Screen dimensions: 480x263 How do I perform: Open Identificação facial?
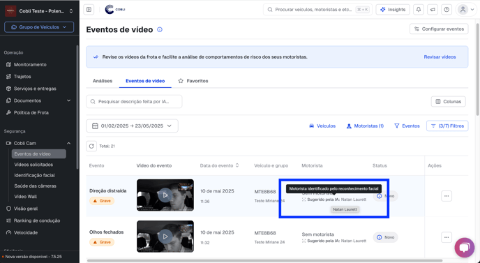click(34, 175)
